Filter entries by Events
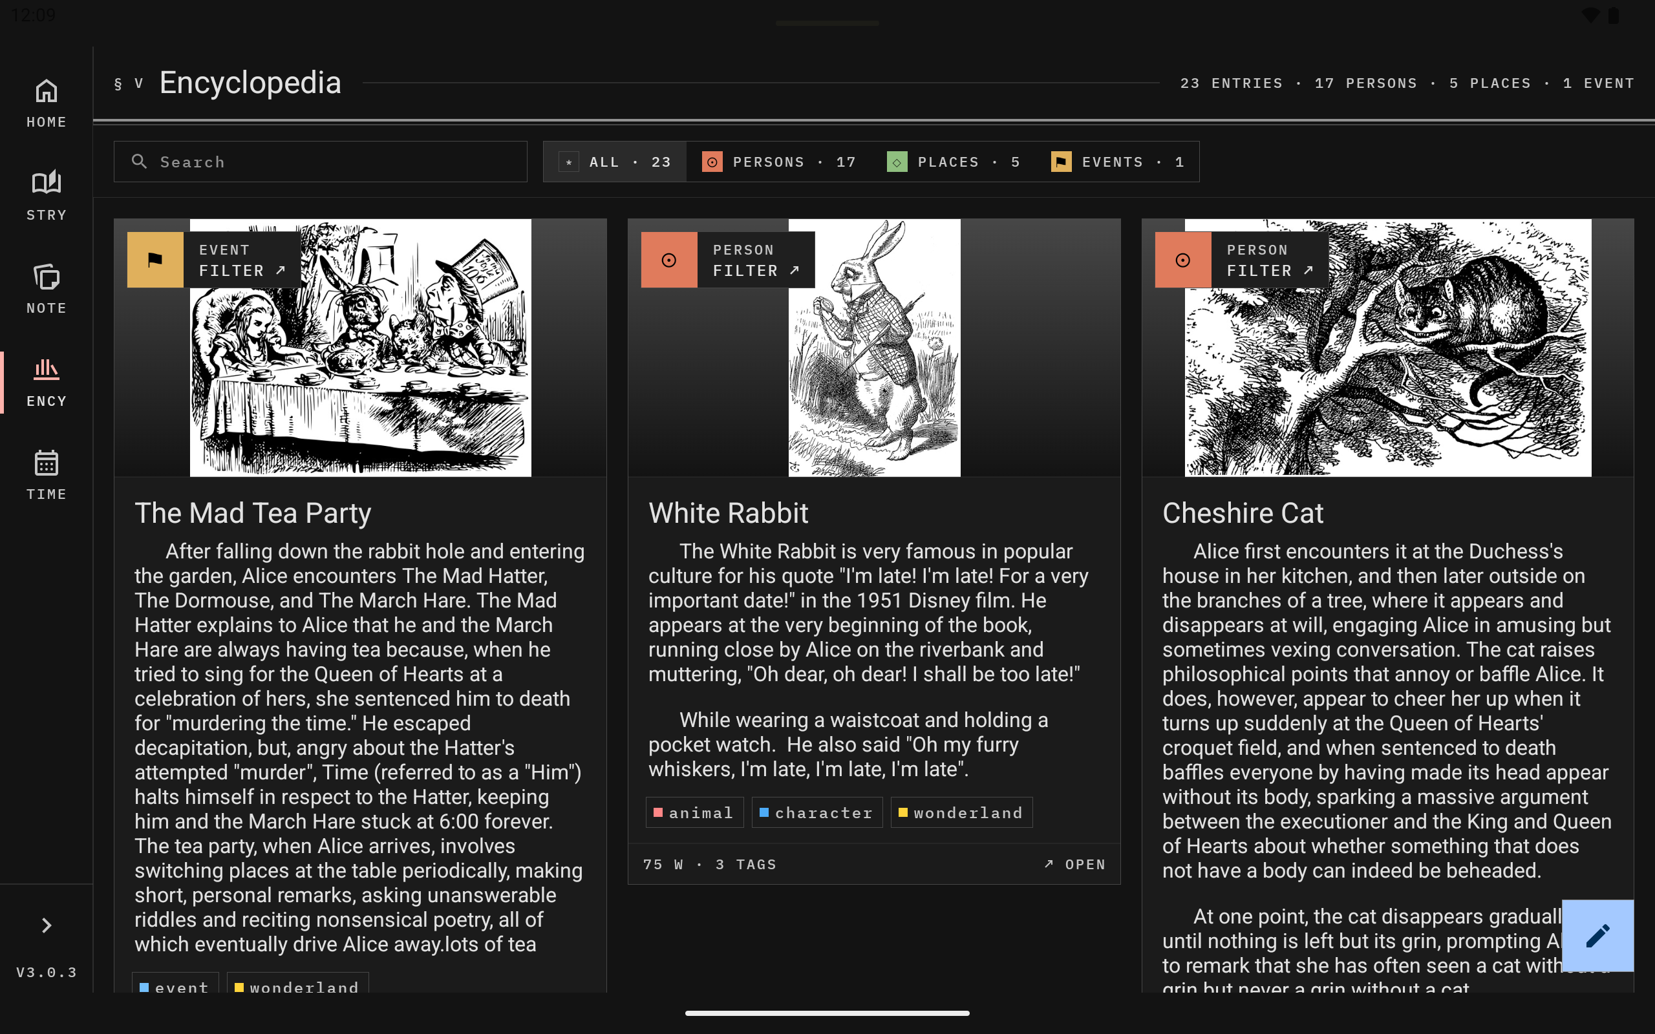Screen dimensions: 1655x1034 pos(1118,162)
